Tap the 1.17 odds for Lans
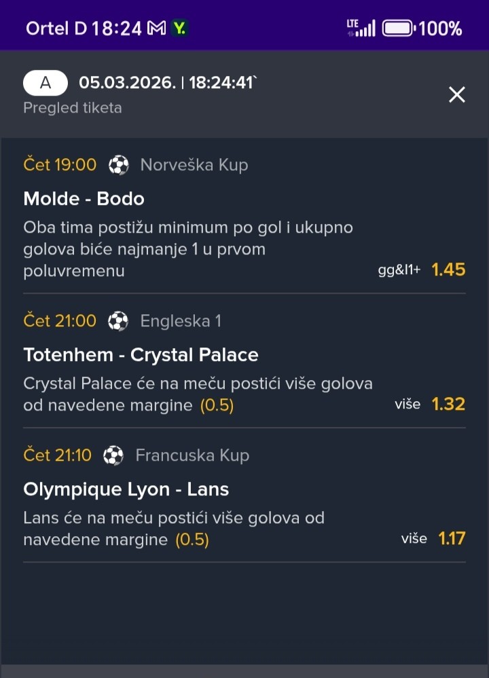Screen dimensions: 489x678 pos(452,539)
